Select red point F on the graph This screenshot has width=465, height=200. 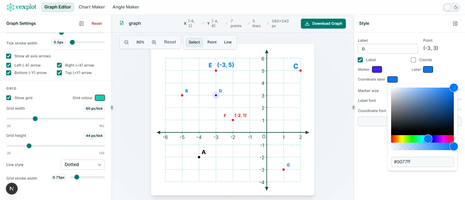click(x=233, y=120)
